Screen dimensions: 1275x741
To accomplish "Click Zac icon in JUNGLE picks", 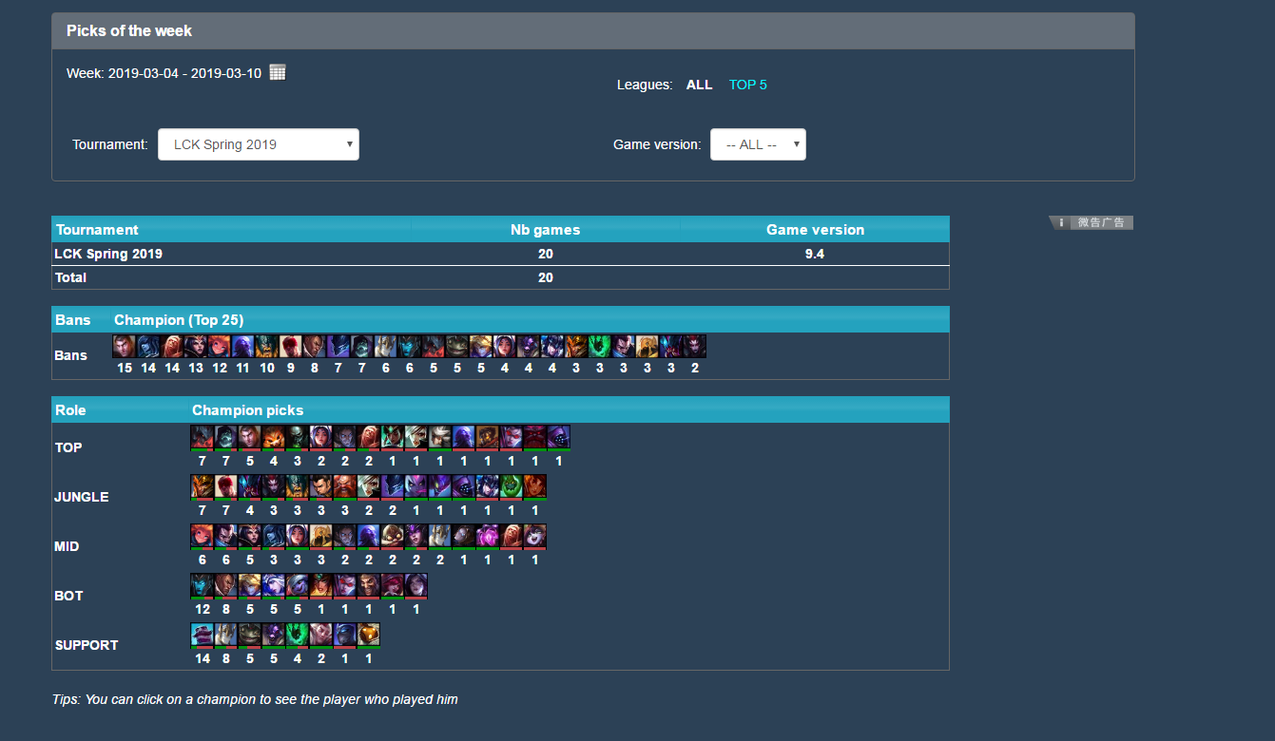I will [x=511, y=486].
